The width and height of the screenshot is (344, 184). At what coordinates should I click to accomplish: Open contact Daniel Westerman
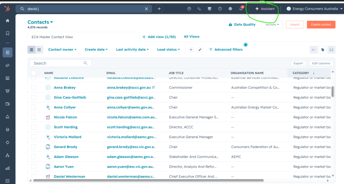[69, 176]
